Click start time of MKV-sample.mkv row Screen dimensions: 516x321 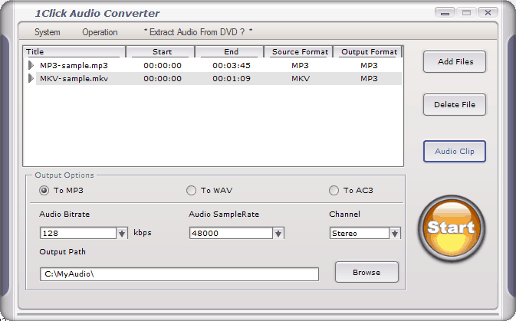click(x=163, y=79)
